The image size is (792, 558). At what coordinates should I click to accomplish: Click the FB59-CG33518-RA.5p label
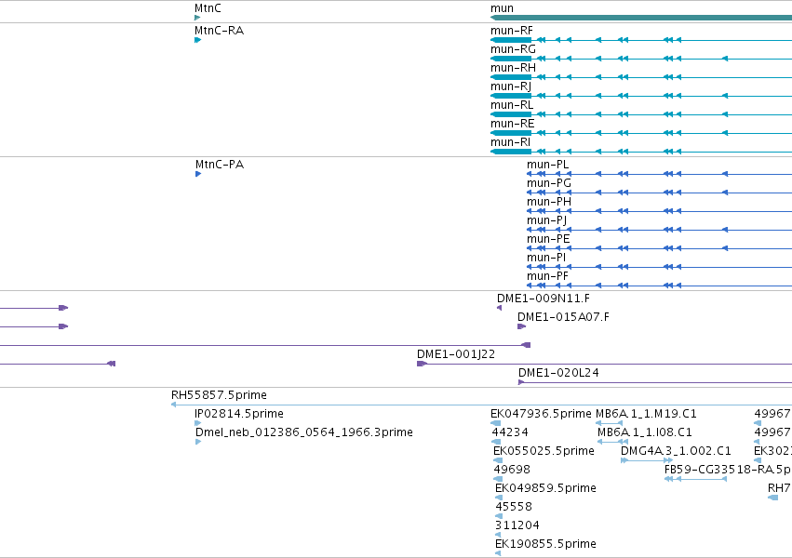pos(728,470)
